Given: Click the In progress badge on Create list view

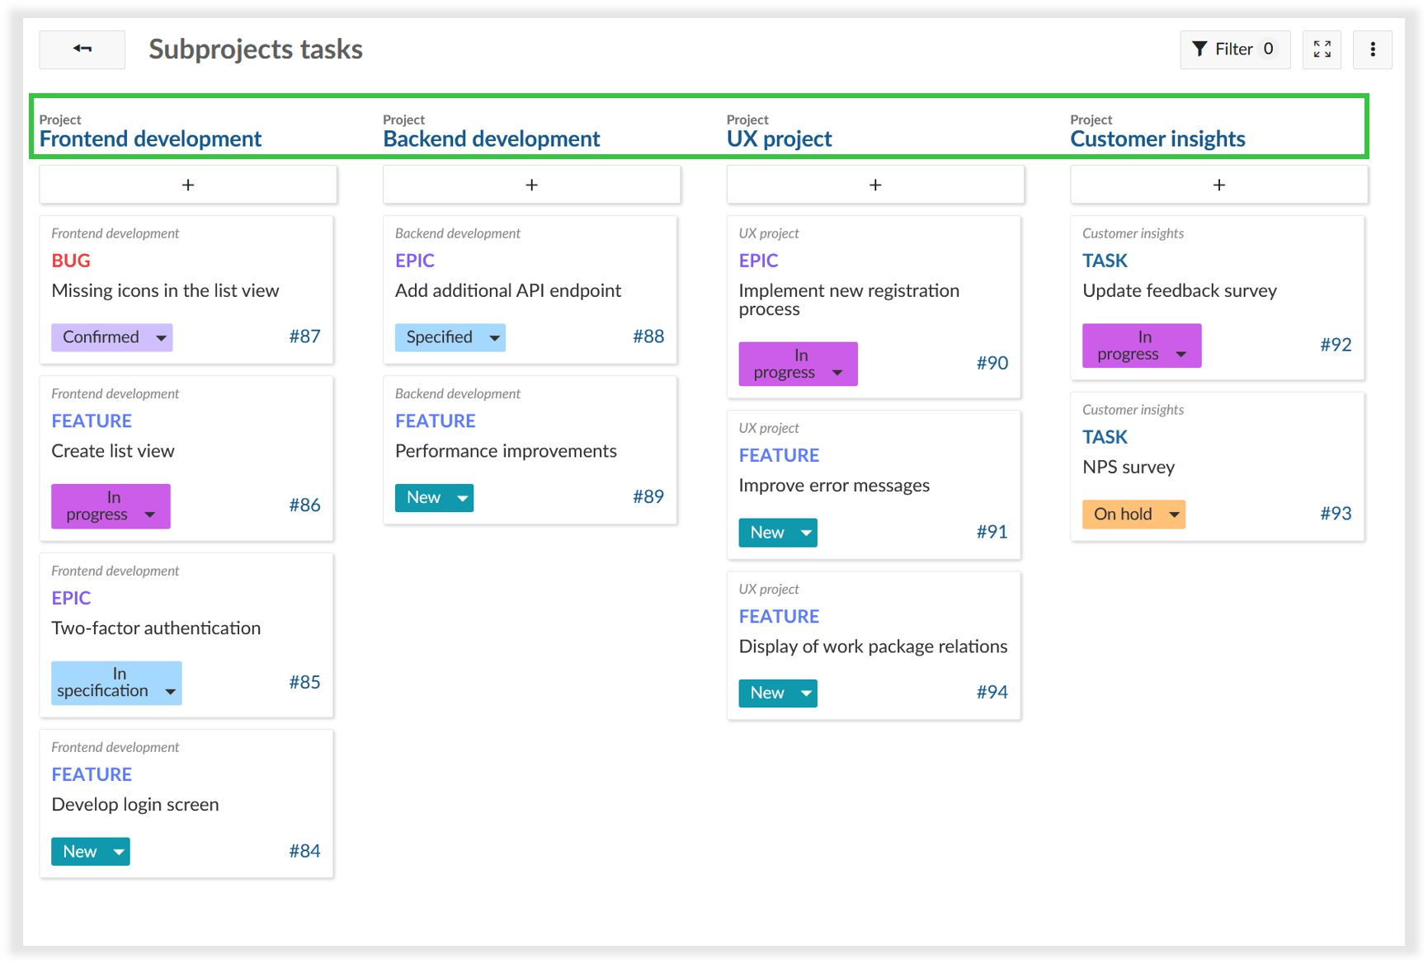Looking at the screenshot, I should click(x=111, y=506).
